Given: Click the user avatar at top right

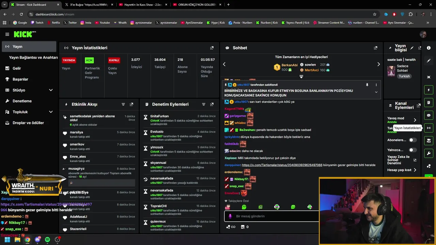Looking at the screenshot, I should (x=423, y=34).
